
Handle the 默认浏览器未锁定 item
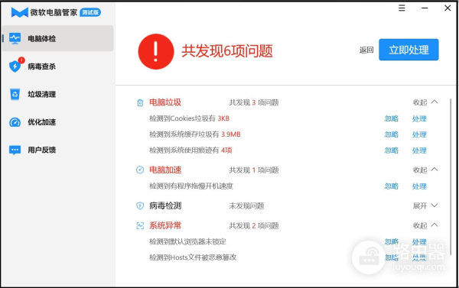point(419,242)
